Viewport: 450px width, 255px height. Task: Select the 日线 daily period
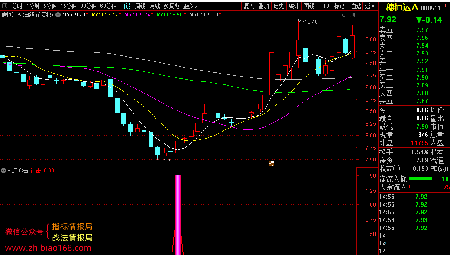click(126, 6)
